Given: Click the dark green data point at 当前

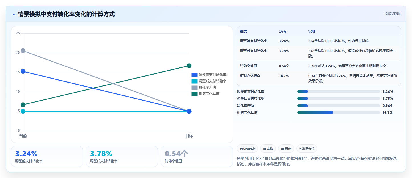Looking at the screenshot, I should point(23,105).
